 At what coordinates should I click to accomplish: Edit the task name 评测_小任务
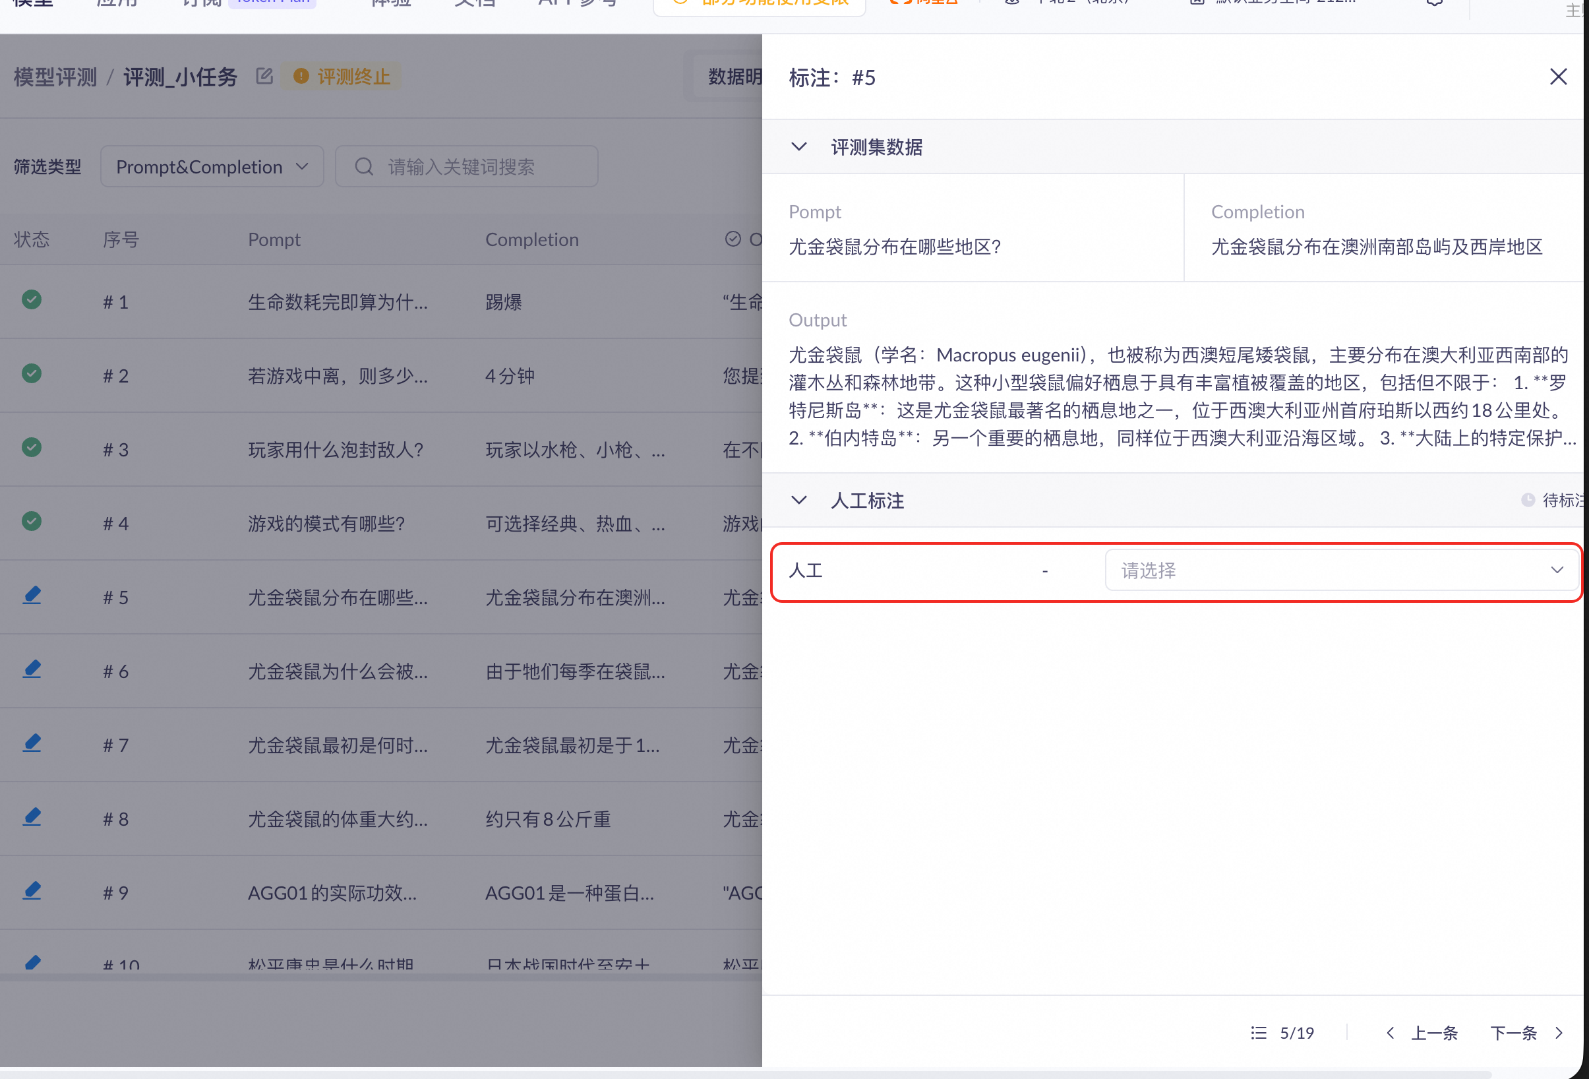264,76
